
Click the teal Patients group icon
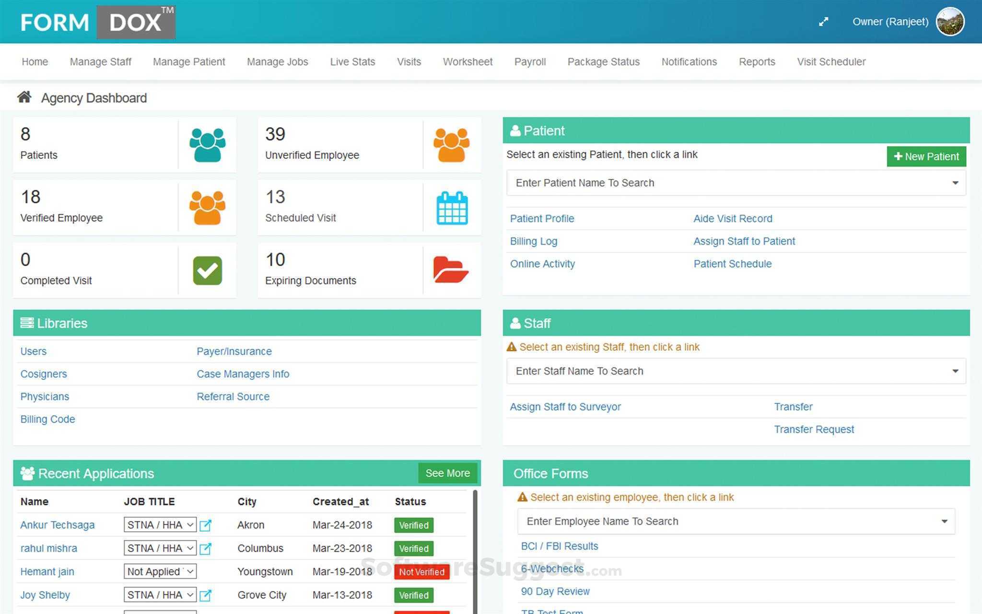(207, 143)
